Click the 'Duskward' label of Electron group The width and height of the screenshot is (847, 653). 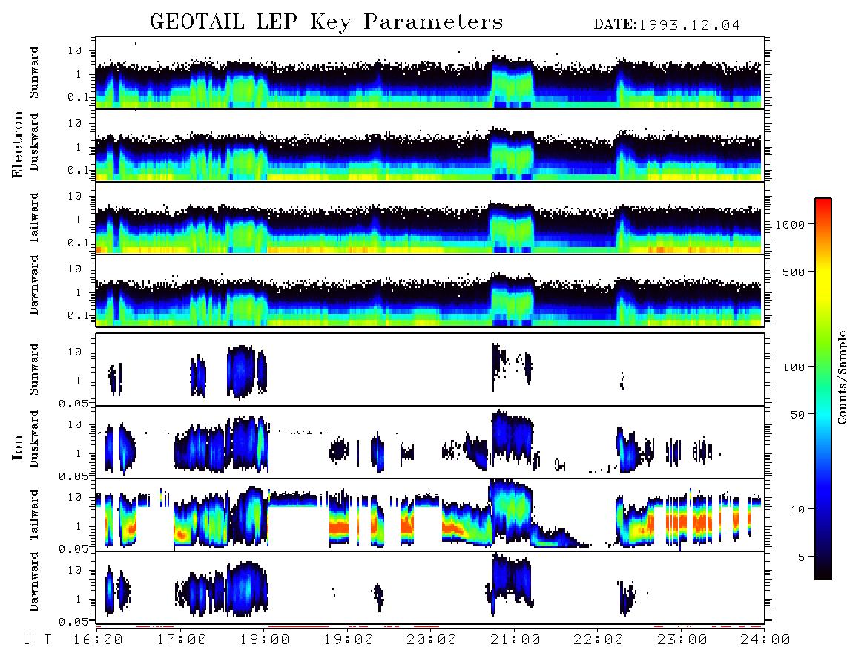pyautogui.click(x=34, y=142)
